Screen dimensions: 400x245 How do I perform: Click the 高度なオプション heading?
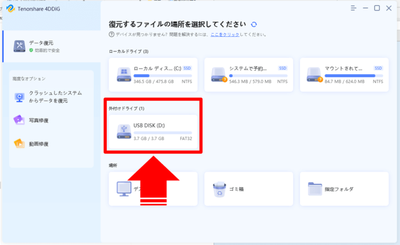[x=29, y=79]
